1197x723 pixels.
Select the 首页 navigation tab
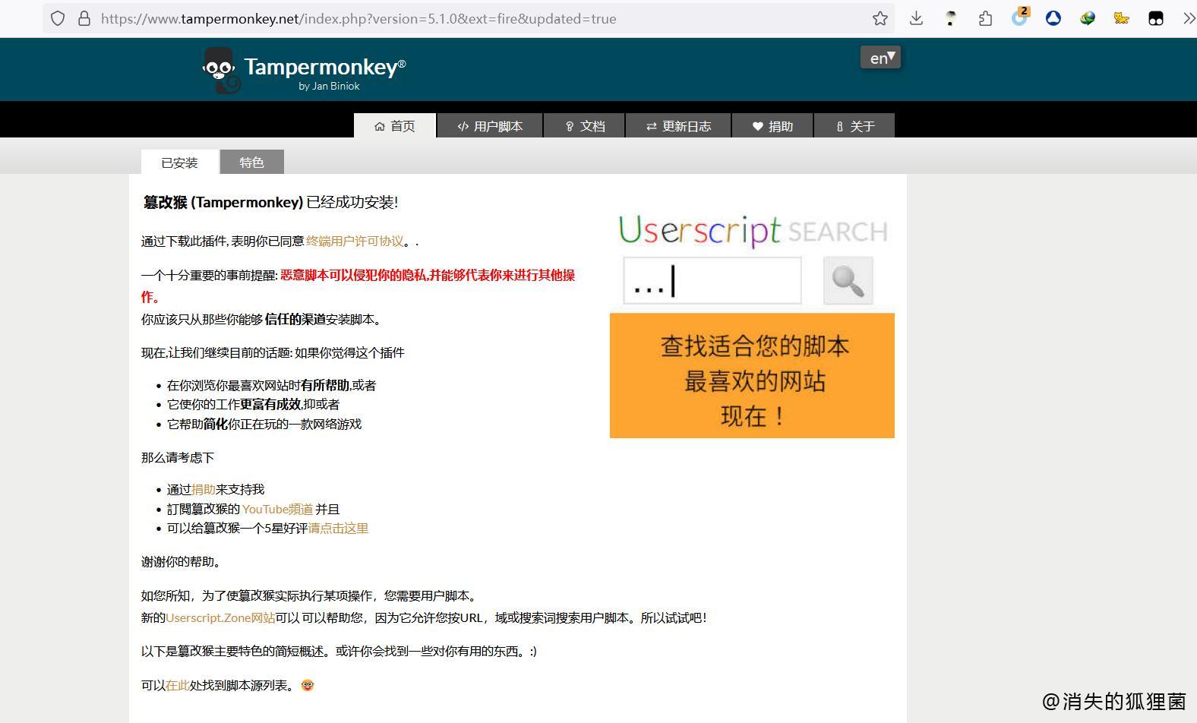click(x=395, y=125)
